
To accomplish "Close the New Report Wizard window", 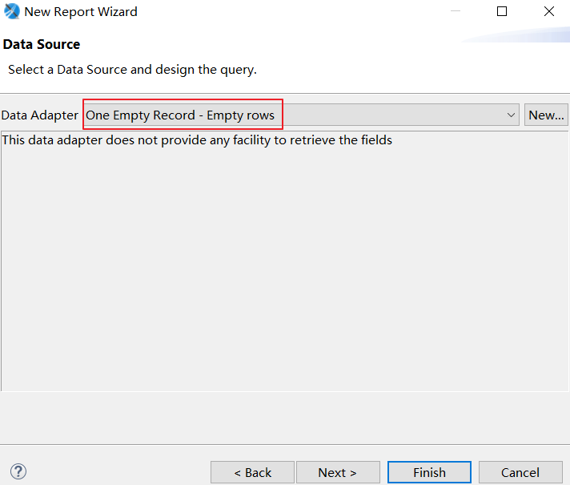I will [549, 11].
